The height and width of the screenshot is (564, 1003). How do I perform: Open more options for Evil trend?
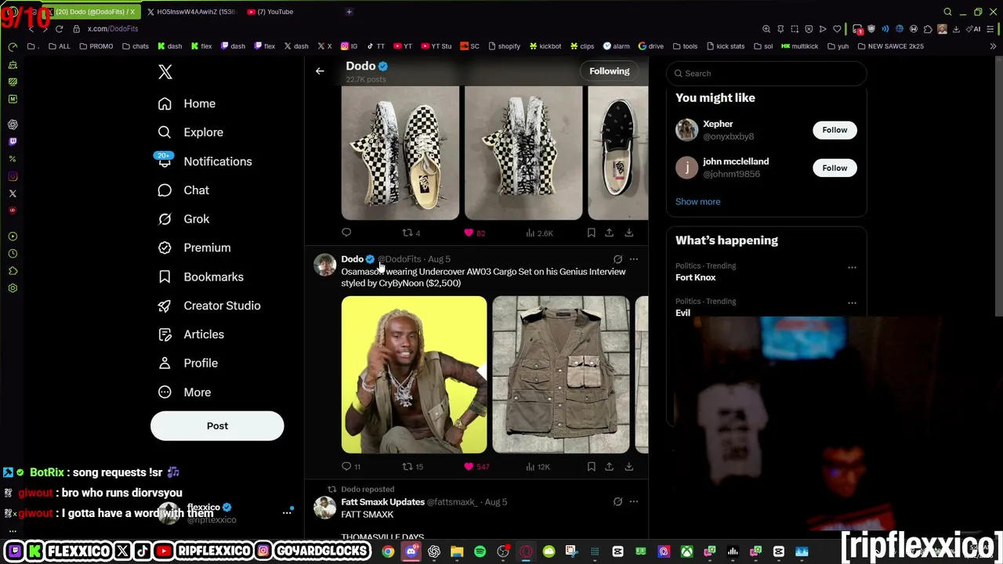click(x=852, y=303)
